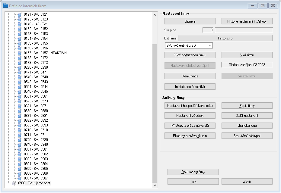The height and width of the screenshot is (193, 281).
Task: Select tree row 0691 - SVJ 0691
Action: pyautogui.click(x=36, y=116)
